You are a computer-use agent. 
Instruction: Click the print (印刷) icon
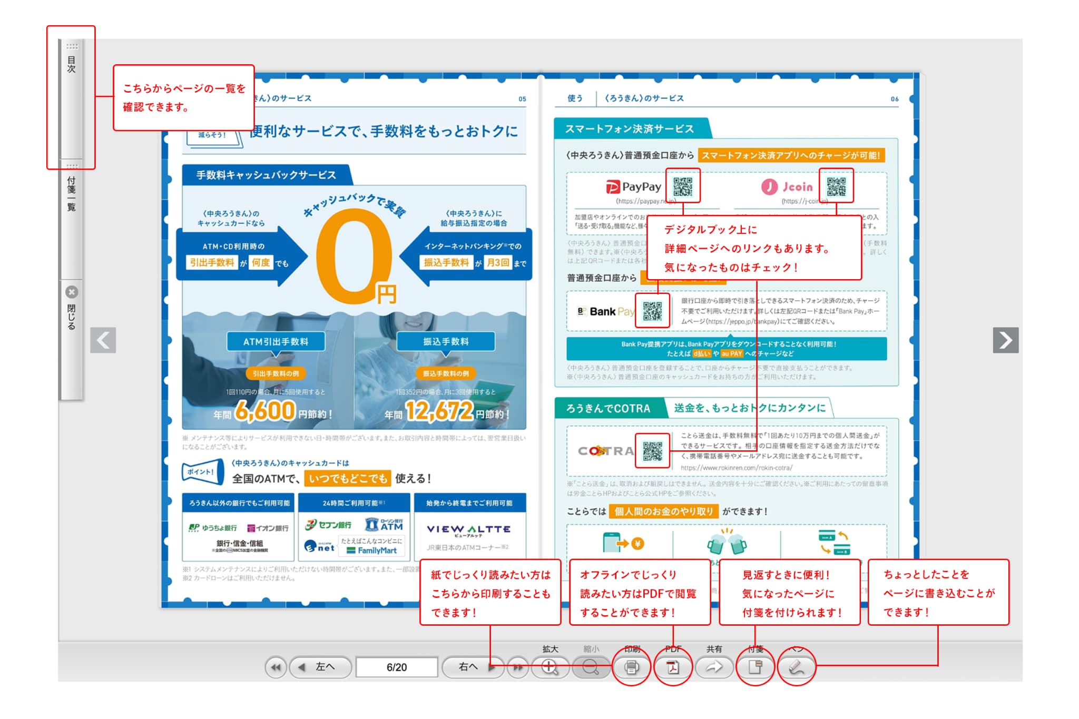[631, 667]
